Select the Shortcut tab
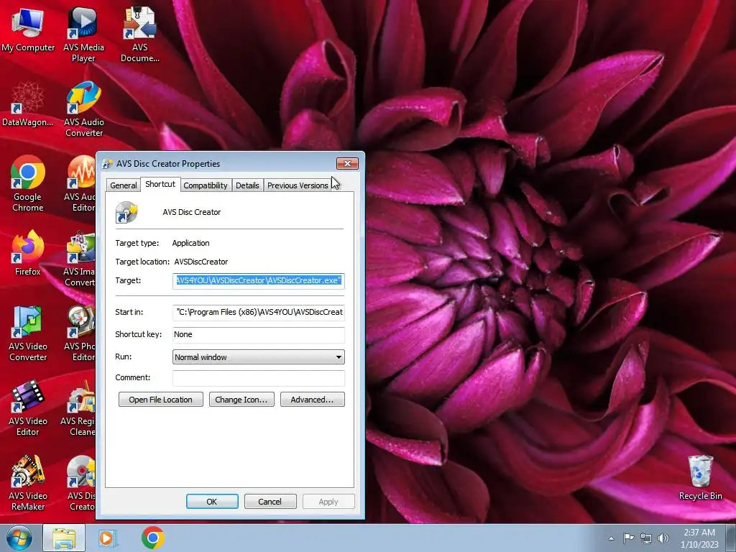The width and height of the screenshot is (736, 552). tap(160, 184)
